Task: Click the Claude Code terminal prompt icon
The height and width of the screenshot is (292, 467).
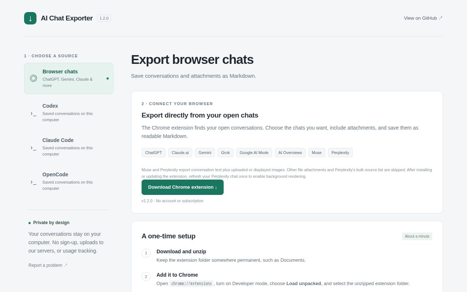Action: tap(34, 148)
